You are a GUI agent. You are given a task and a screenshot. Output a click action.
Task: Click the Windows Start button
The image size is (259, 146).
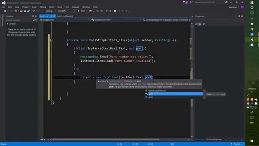coord(252,2)
